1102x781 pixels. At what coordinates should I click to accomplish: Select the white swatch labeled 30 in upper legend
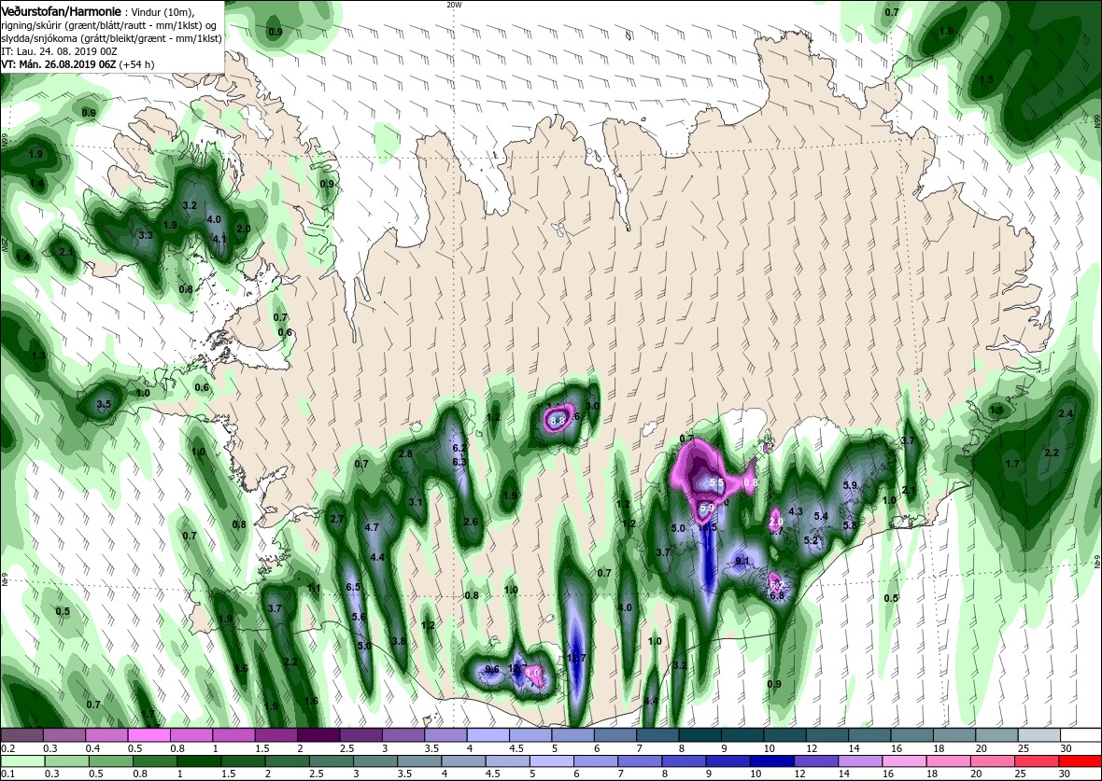coord(1081,734)
